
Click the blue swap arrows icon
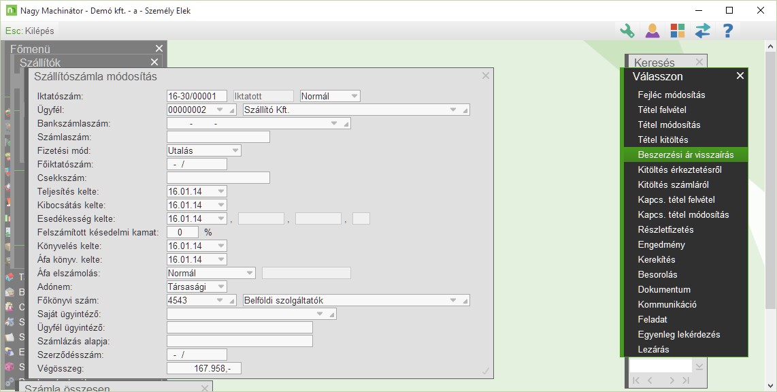point(703,31)
